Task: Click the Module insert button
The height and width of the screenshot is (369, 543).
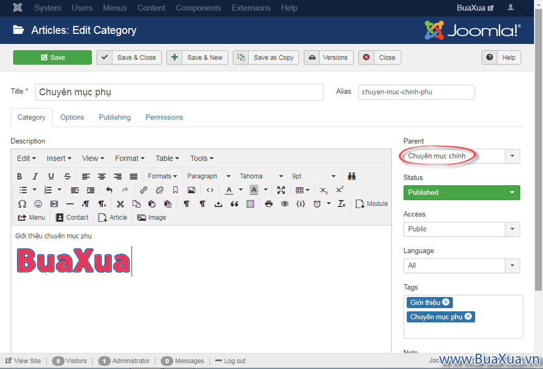Action: pyautogui.click(x=372, y=204)
